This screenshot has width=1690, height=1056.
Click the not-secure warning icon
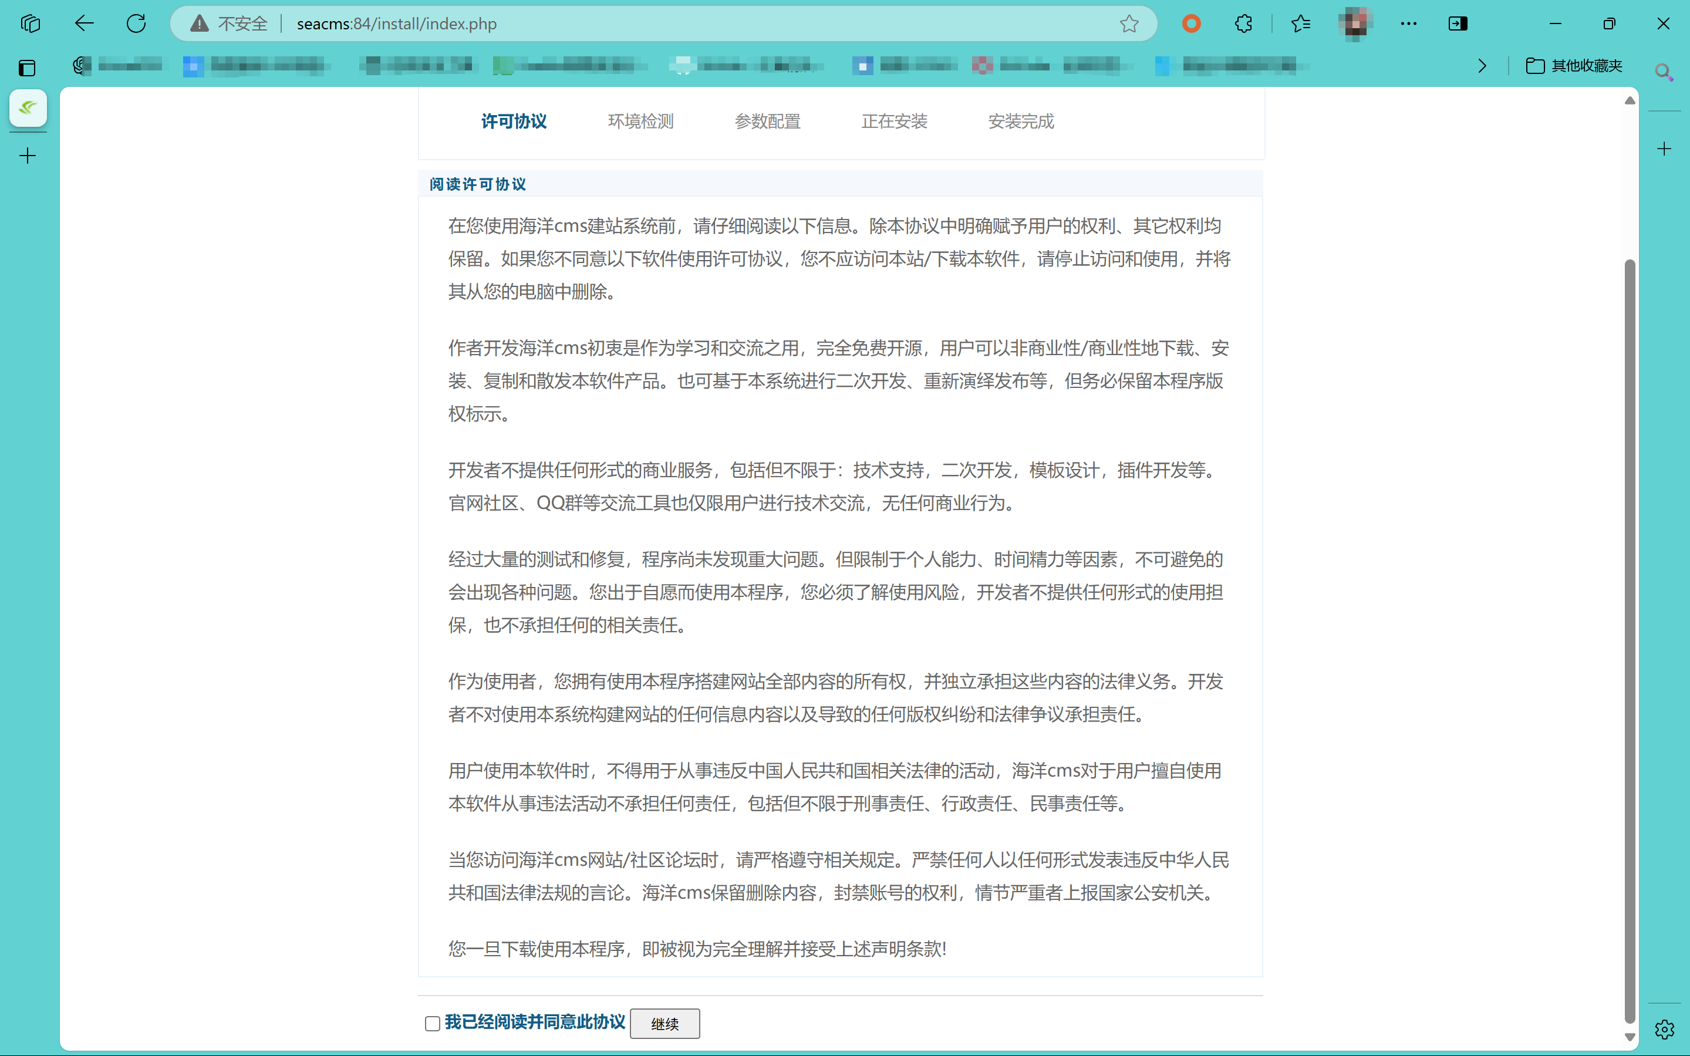point(200,23)
